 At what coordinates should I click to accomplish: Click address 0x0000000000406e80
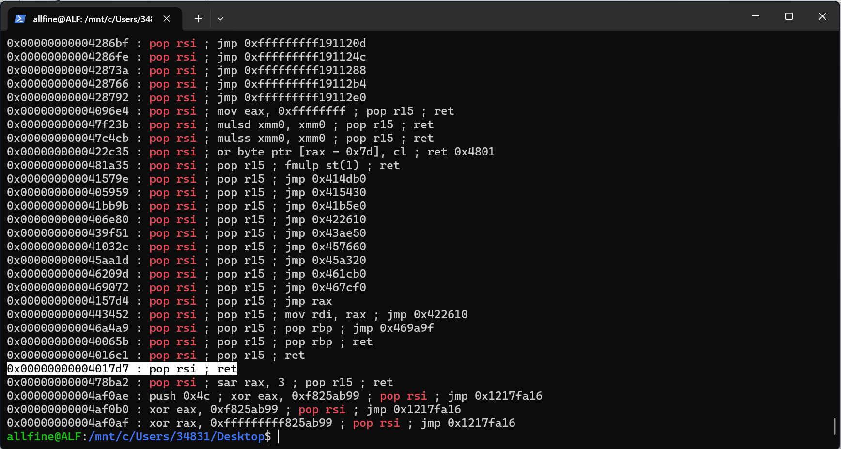point(68,219)
